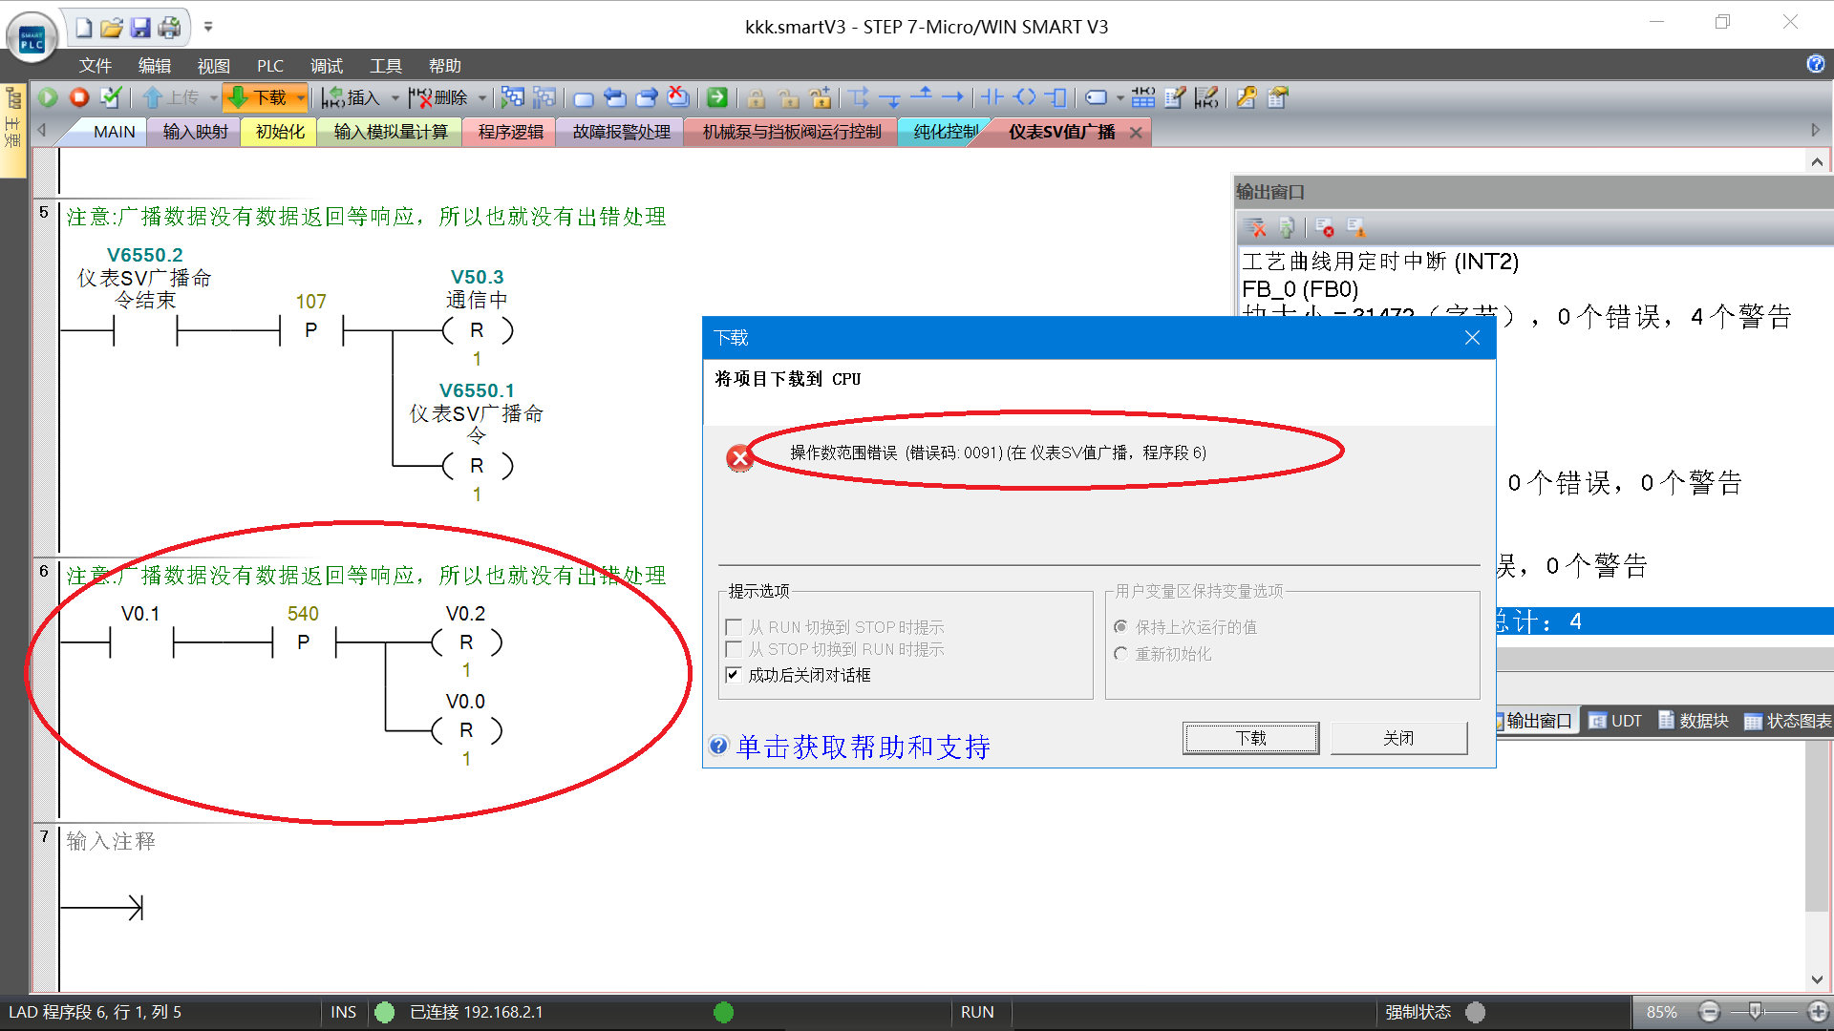Click the clear output window icon
Viewport: 1834px width, 1031px height.
point(1255,228)
